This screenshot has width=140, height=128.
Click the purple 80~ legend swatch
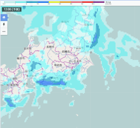(x=99, y=2)
